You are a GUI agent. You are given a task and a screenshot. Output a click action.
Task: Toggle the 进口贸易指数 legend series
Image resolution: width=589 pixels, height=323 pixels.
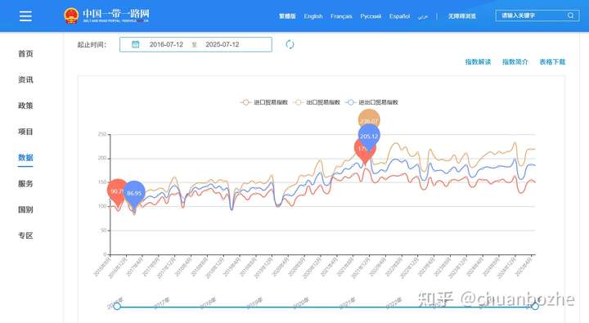(264, 102)
